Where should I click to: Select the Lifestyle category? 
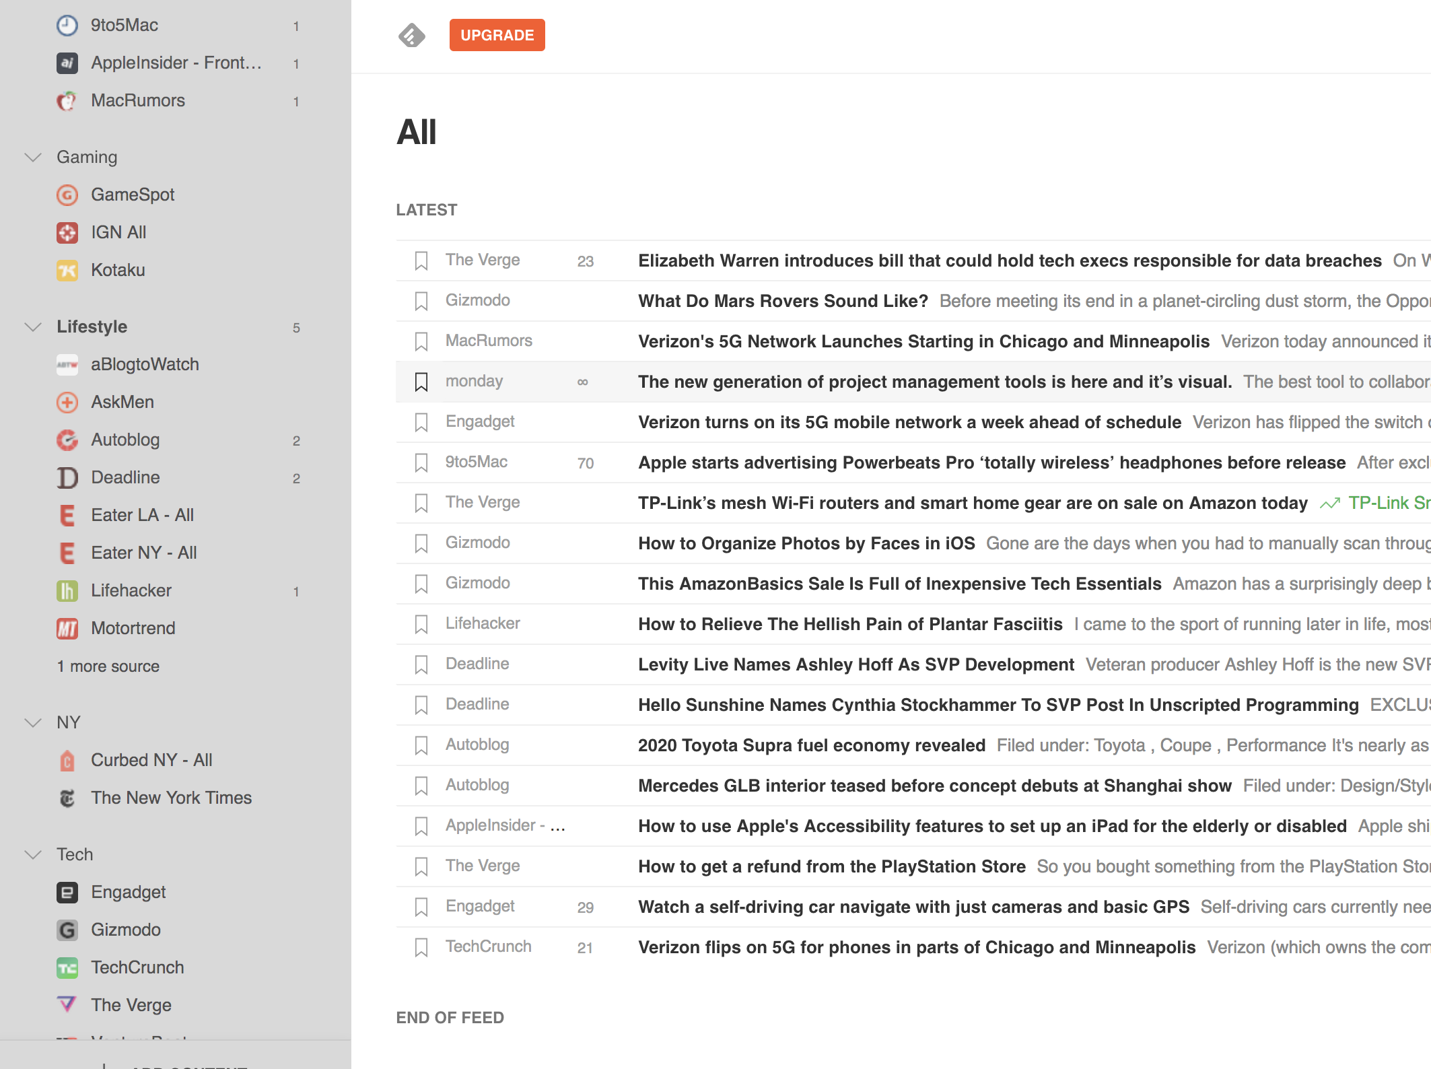pyautogui.click(x=92, y=327)
